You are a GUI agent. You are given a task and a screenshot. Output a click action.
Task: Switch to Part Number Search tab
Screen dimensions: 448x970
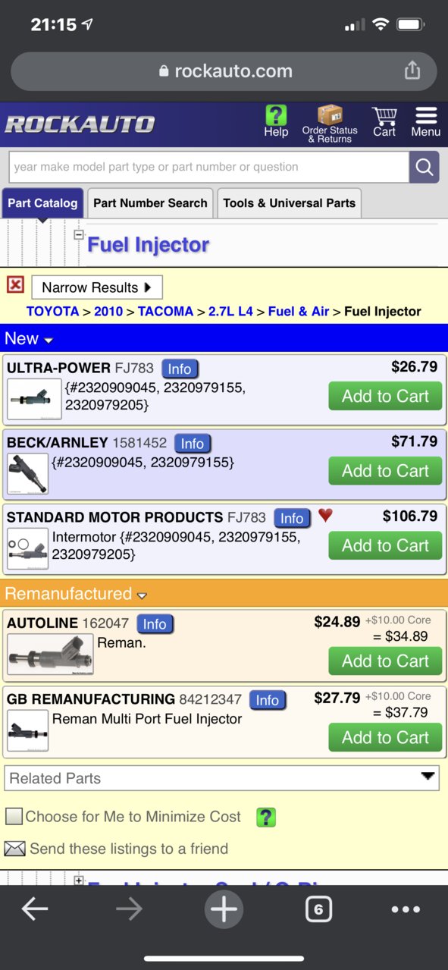(150, 203)
